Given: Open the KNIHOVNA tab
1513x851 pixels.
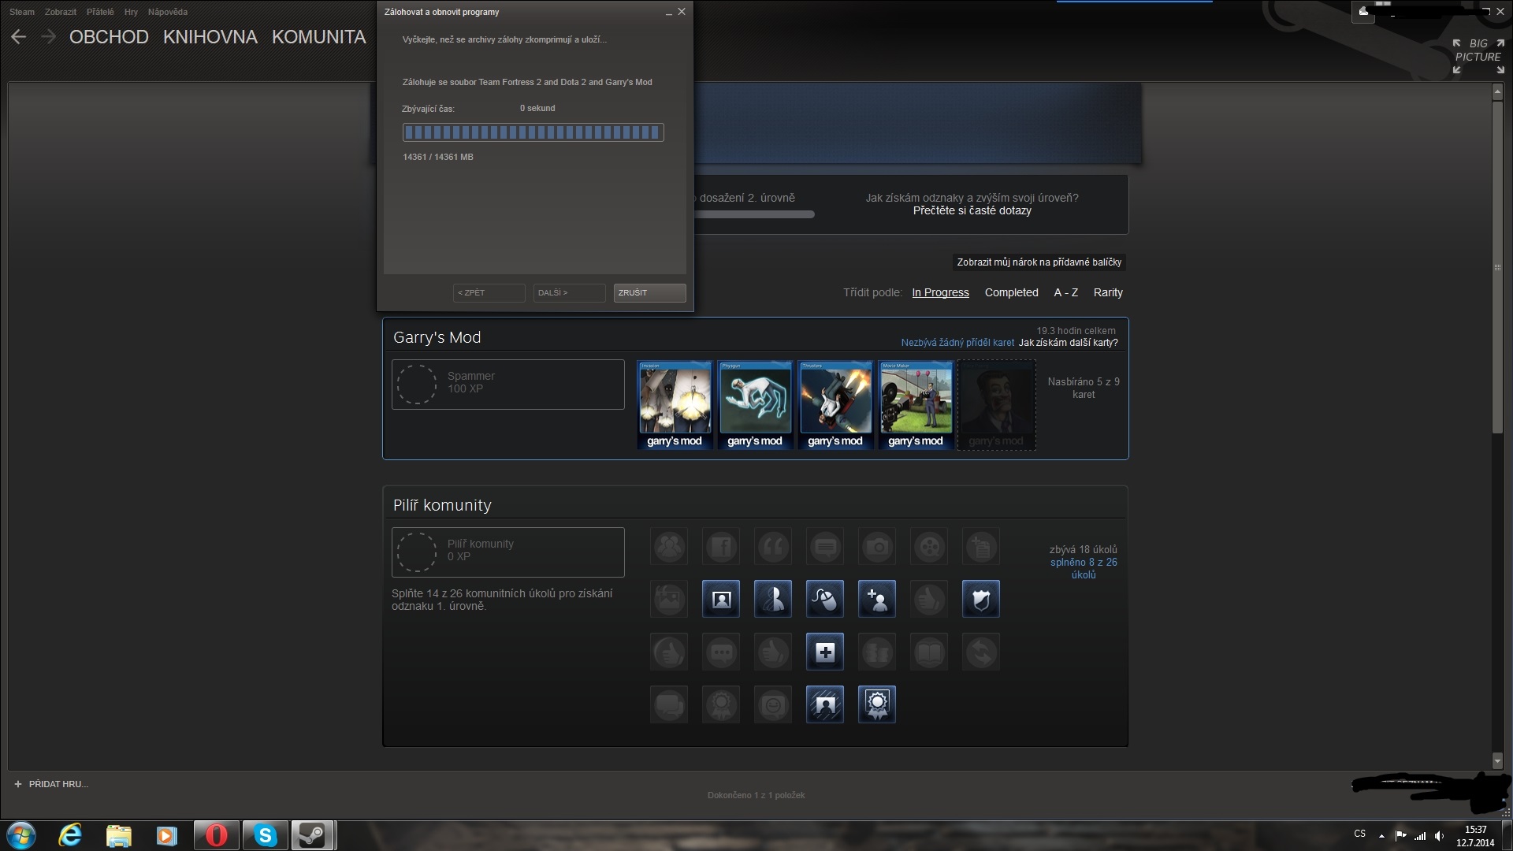Looking at the screenshot, I should (x=210, y=37).
